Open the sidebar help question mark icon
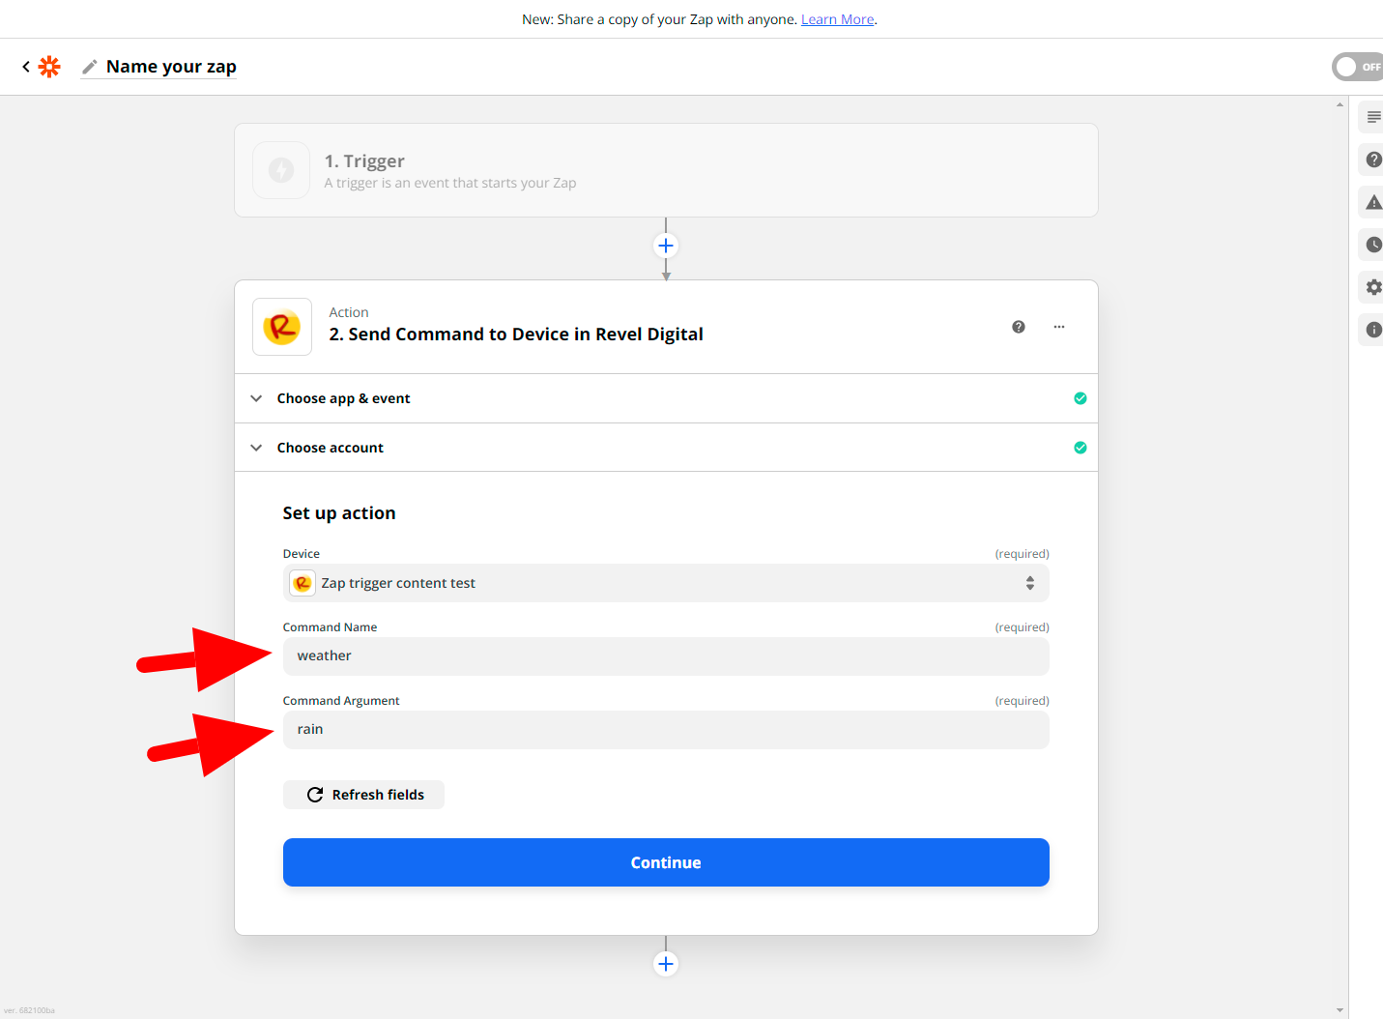Viewport: 1383px width, 1019px height. point(1373,160)
